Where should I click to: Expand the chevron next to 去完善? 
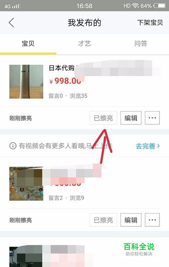158,146
